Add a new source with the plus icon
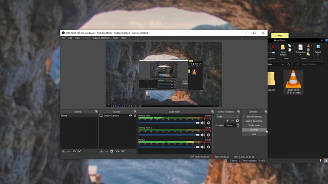 101,151
